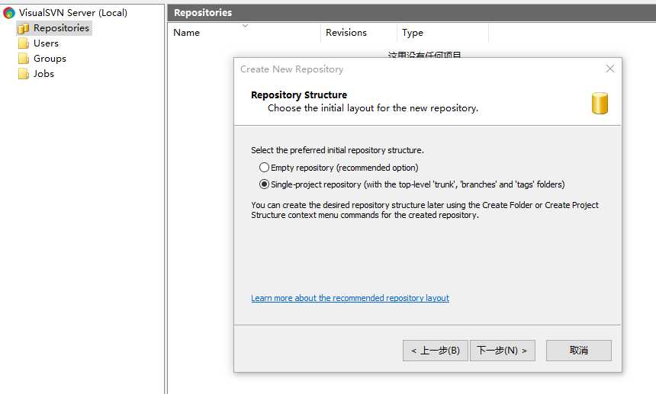This screenshot has height=394, width=656.
Task: Click the yellow repository cylinder icon in dialog
Action: pyautogui.click(x=600, y=103)
